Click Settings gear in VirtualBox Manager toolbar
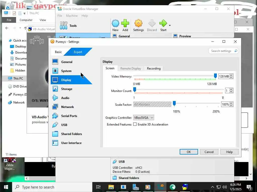This screenshot has height=192, width=257. (138, 25)
